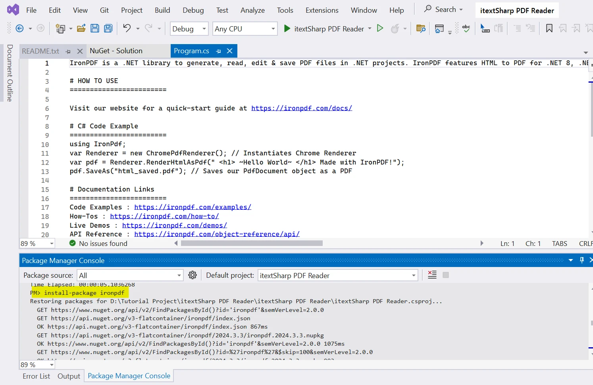Open the Package Manager Console window options arrow
The height and width of the screenshot is (385, 593).
pos(571,260)
